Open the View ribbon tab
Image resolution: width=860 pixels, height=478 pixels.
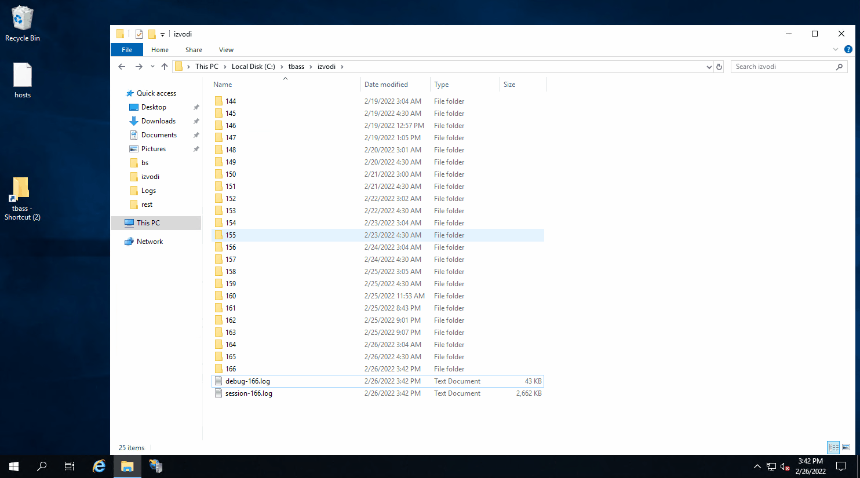[226, 50]
